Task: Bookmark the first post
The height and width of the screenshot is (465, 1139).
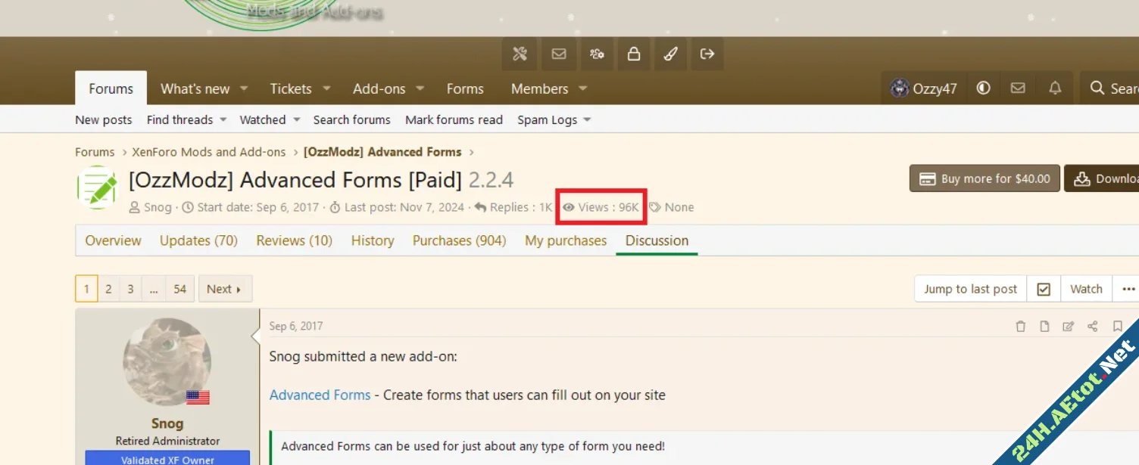Action: (x=1117, y=327)
